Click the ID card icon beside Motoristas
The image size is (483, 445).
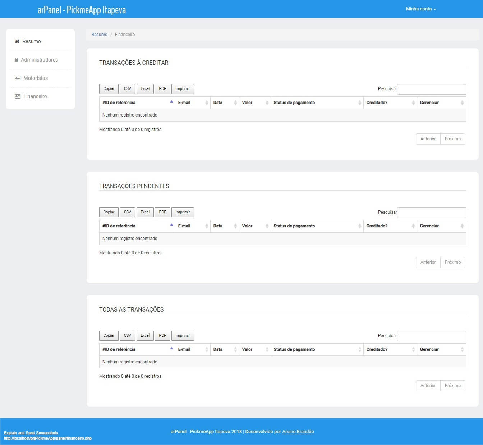[x=17, y=78]
